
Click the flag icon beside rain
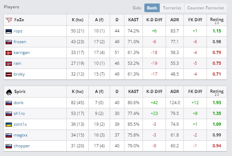coord(9,63)
